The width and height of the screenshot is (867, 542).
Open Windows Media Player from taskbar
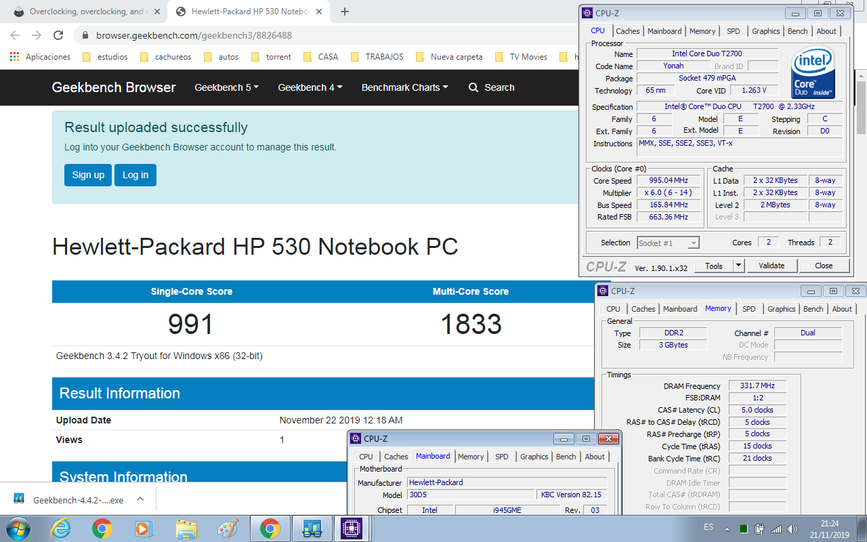click(x=144, y=528)
